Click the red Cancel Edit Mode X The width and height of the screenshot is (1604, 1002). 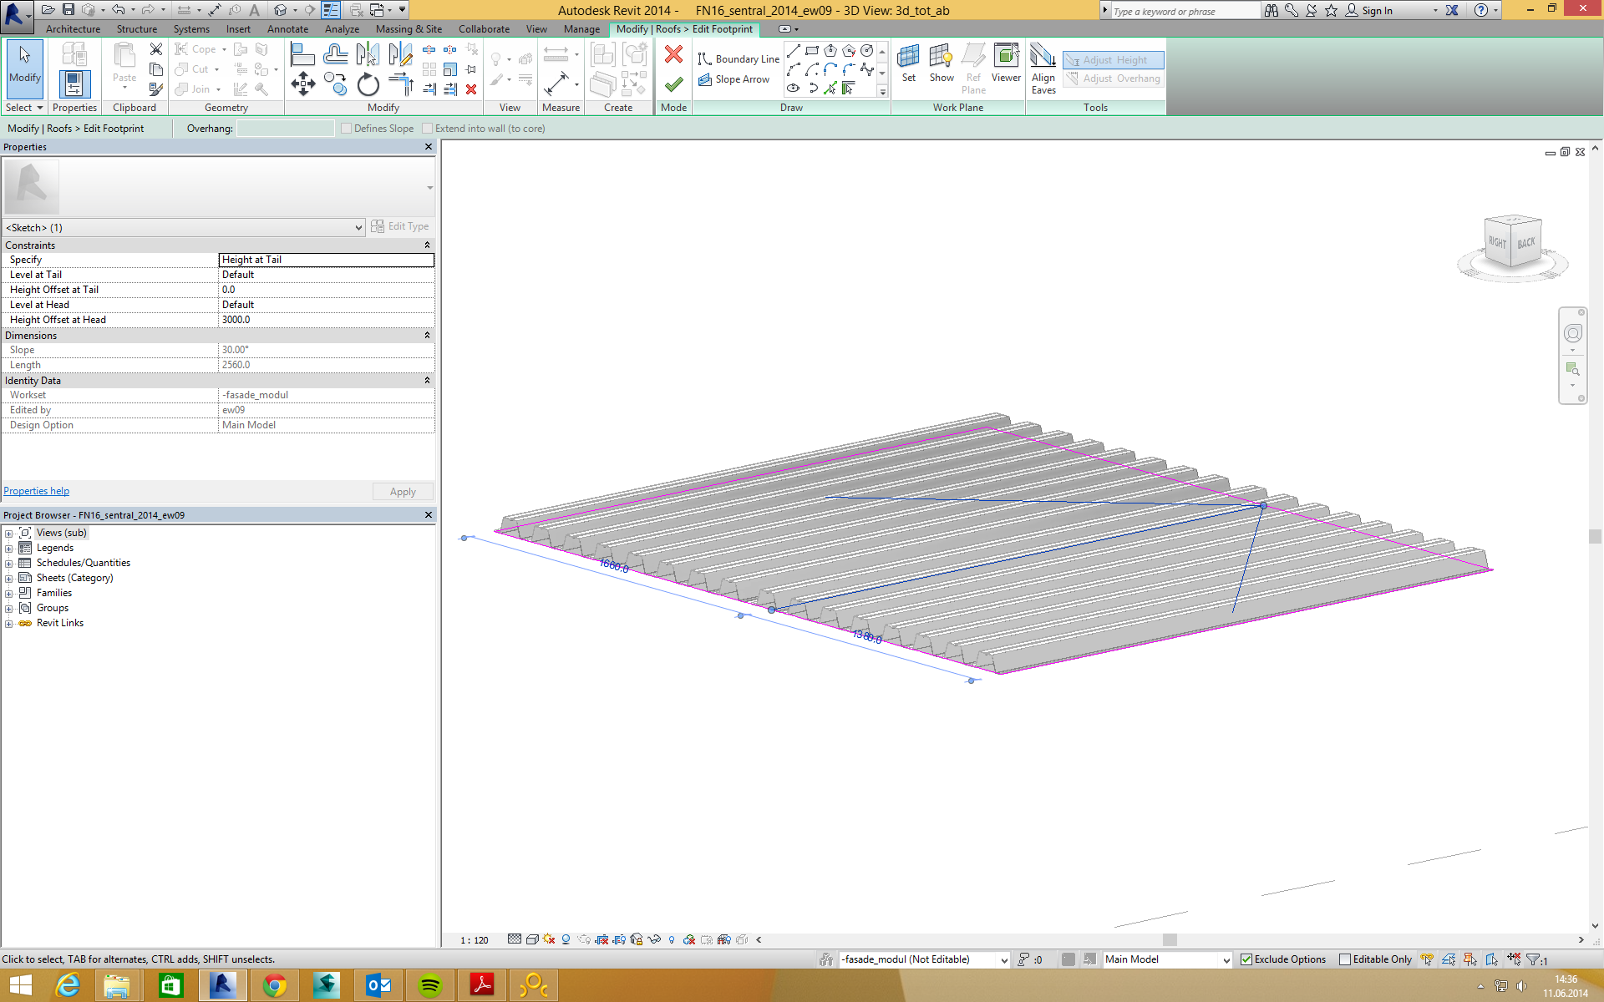coord(673,55)
